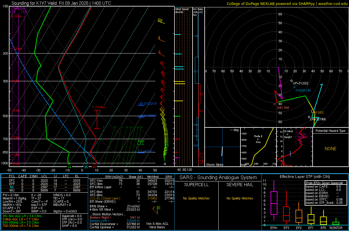Viewport: 349px width, 231px height.
Task: Click the 'Theta-E v. Pres' inset label
Action: 258,139
